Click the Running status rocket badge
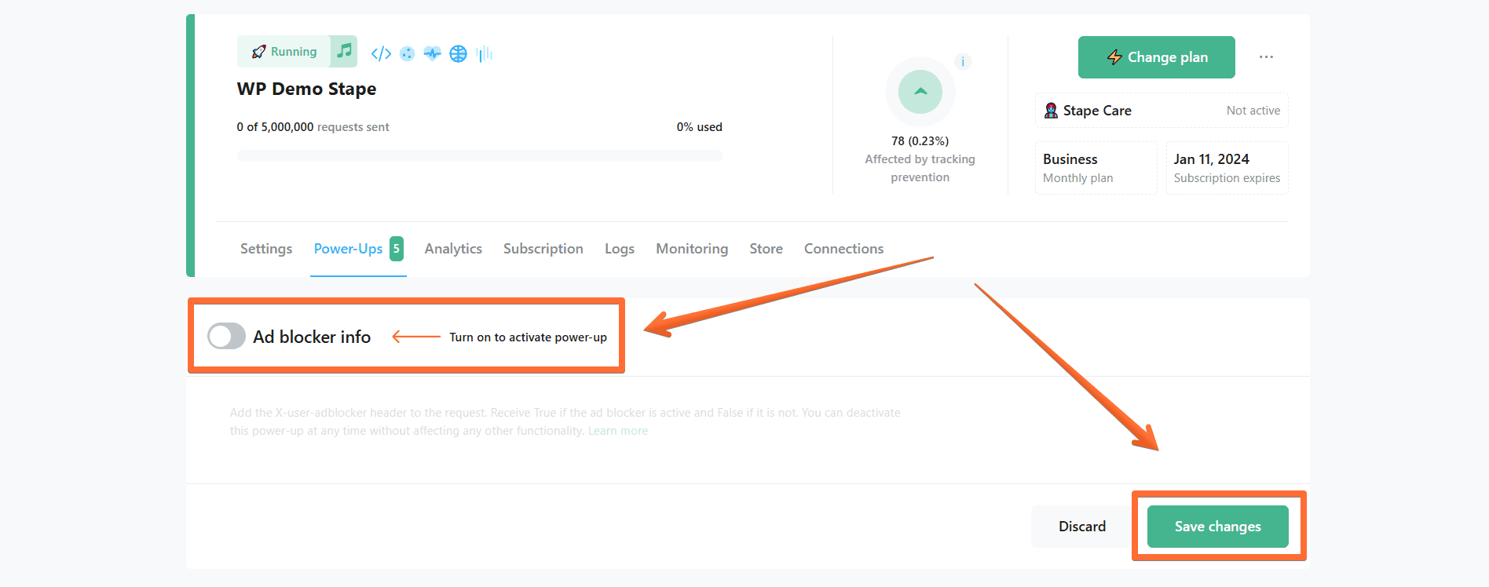The height and width of the screenshot is (587, 1489). tap(284, 52)
